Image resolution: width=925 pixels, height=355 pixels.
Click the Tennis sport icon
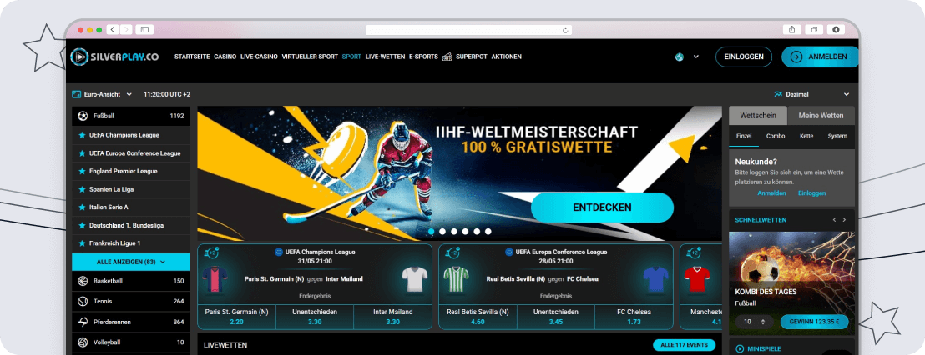pyautogui.click(x=83, y=302)
